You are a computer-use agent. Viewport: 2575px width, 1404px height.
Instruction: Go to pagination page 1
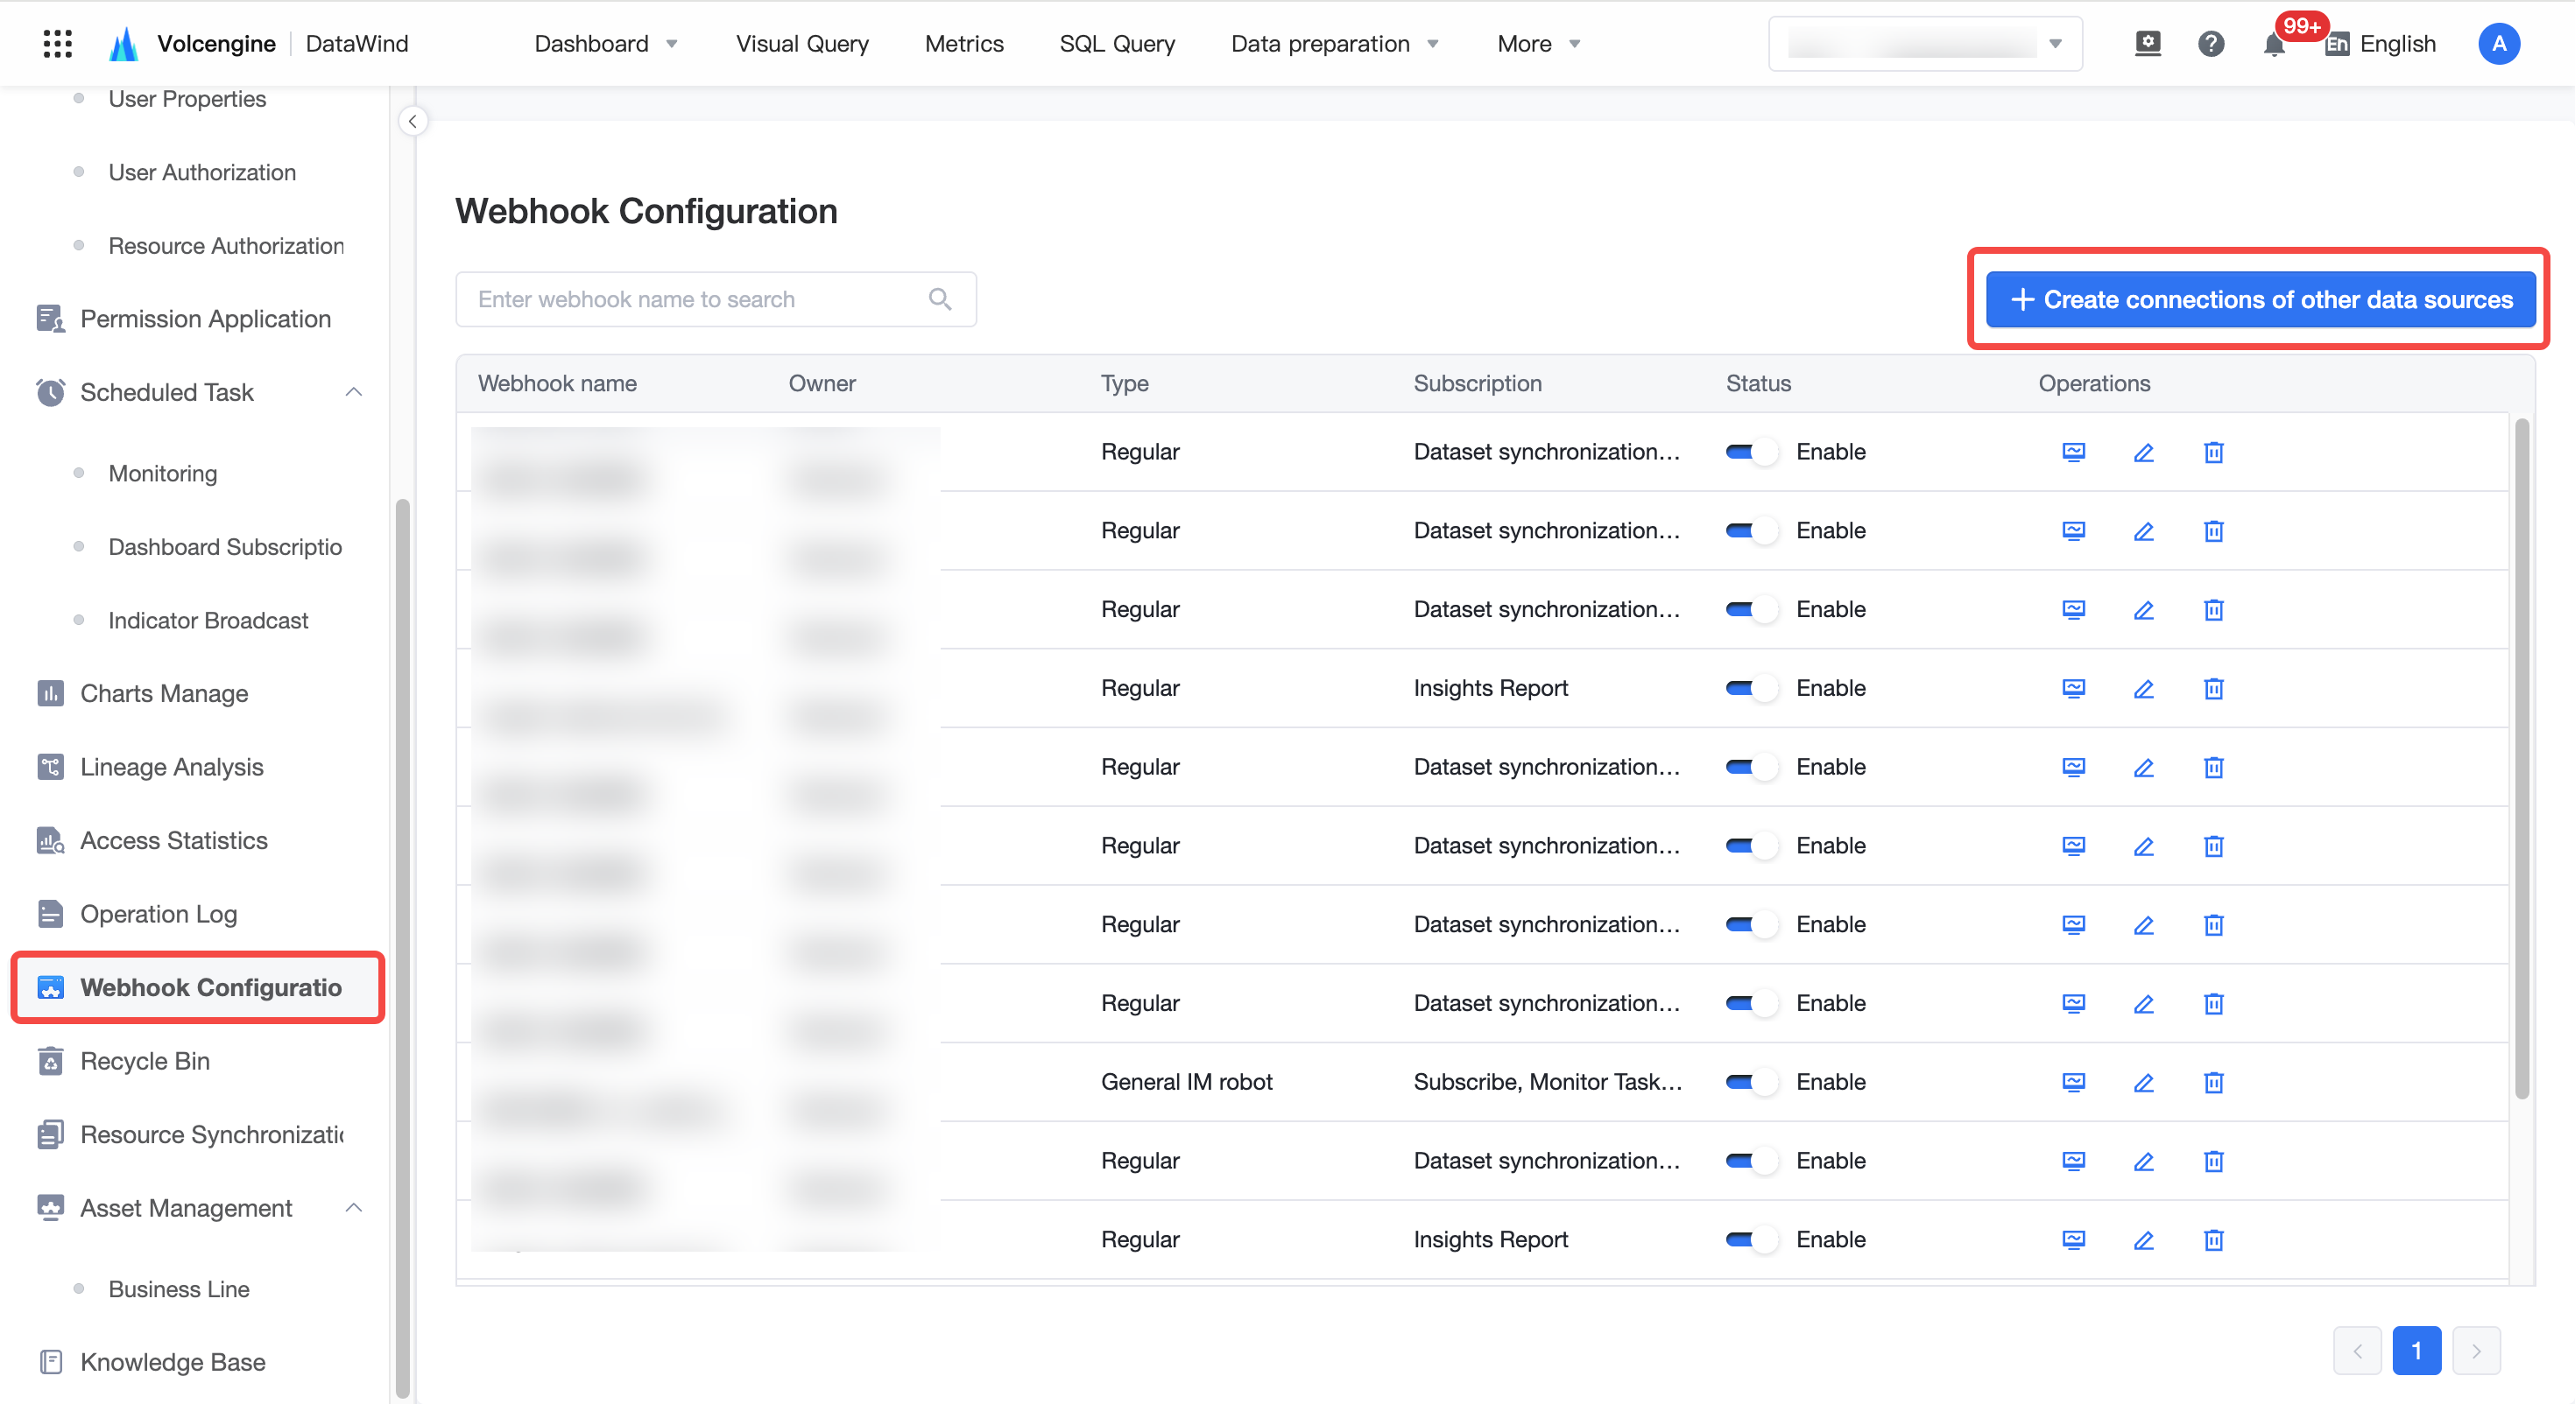(x=2416, y=1351)
